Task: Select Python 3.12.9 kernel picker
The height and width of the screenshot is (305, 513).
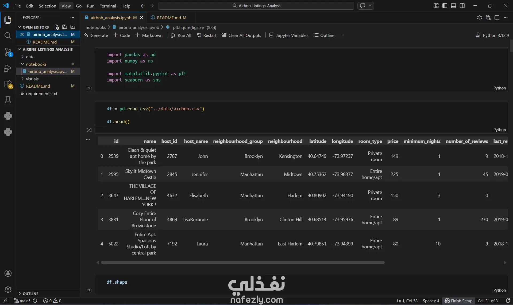Action: tap(492, 35)
